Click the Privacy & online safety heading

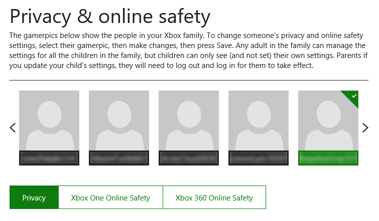point(110,17)
